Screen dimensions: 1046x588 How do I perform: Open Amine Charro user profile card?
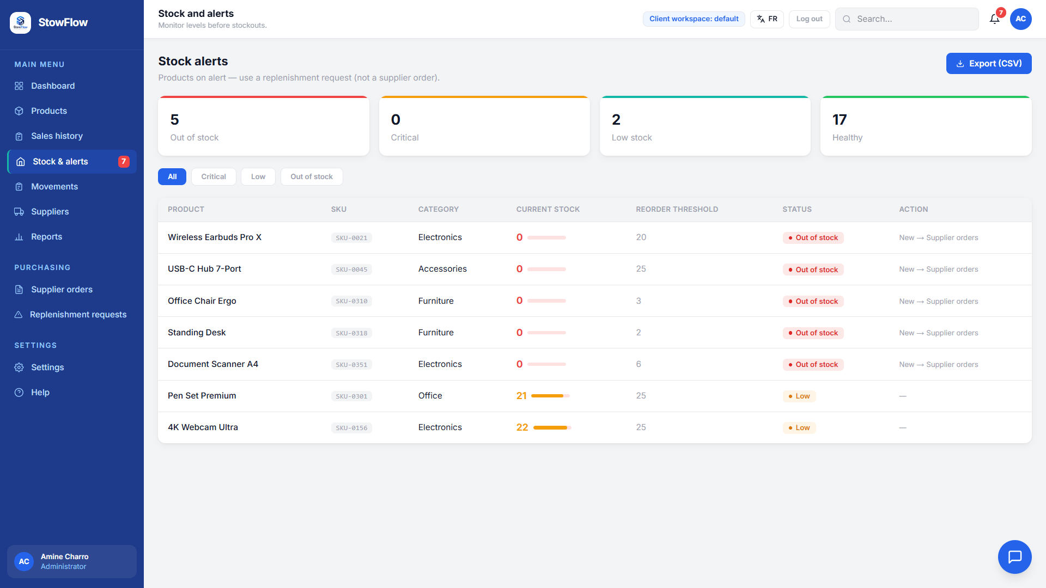(72, 561)
